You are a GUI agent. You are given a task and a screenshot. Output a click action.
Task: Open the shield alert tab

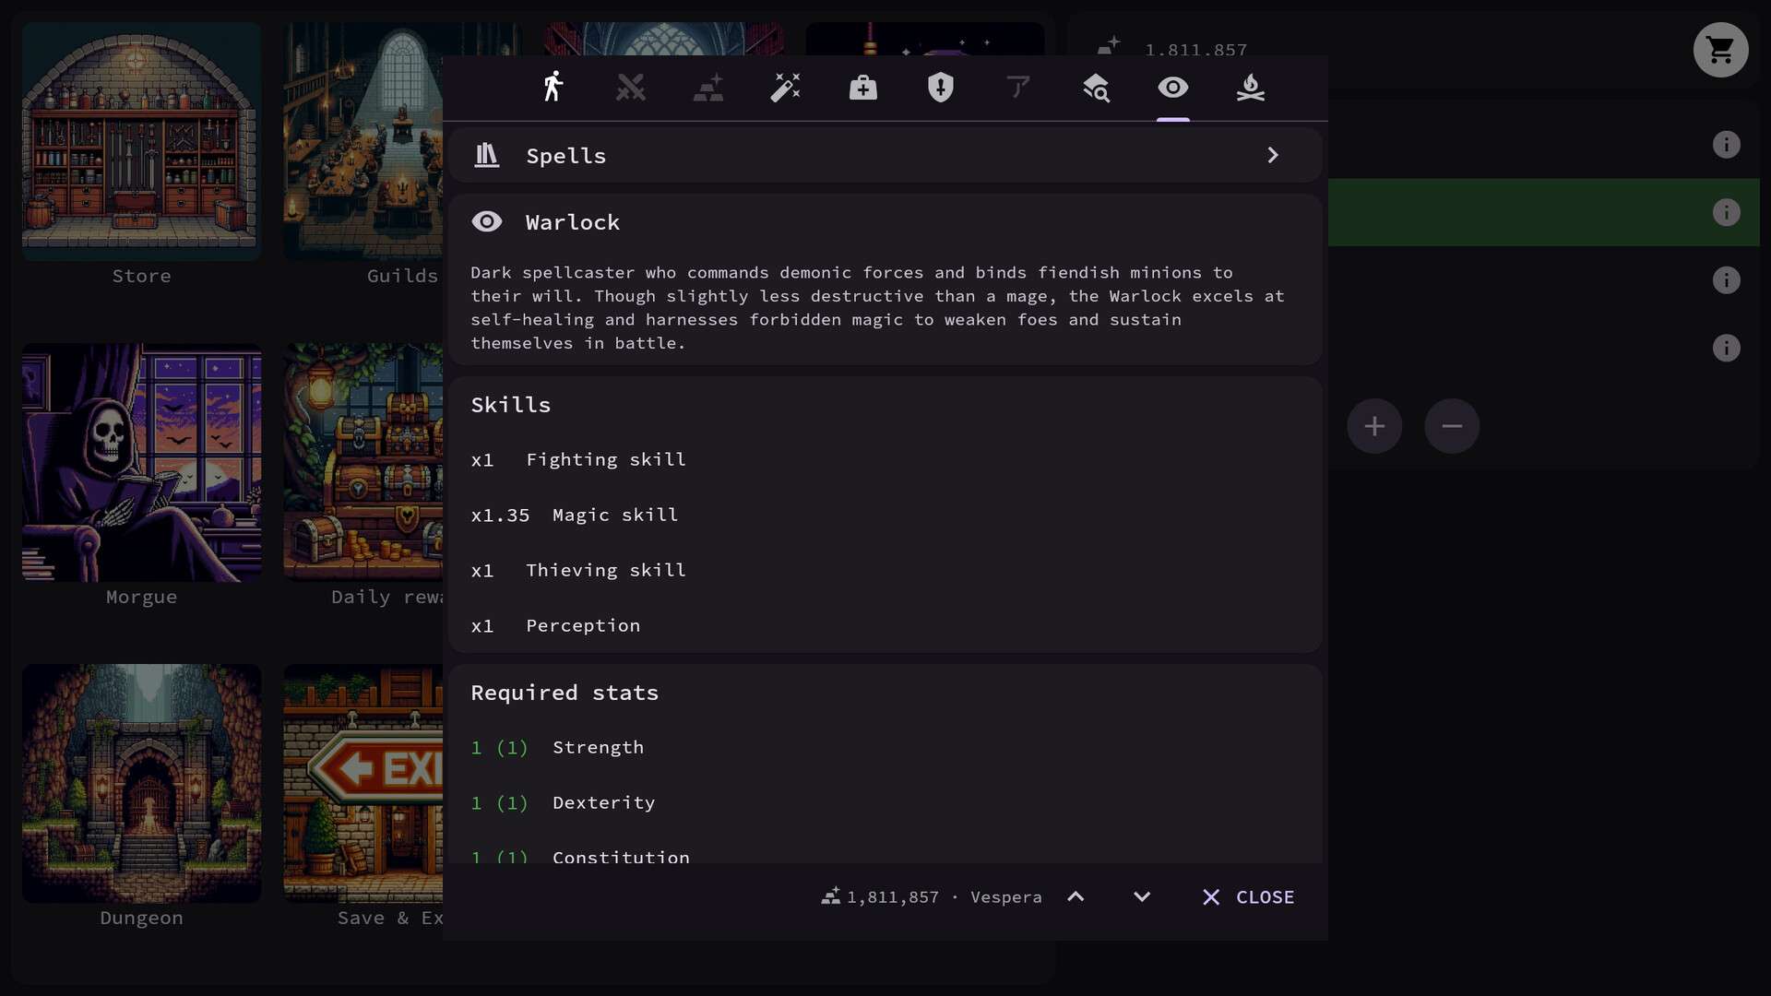click(x=941, y=88)
